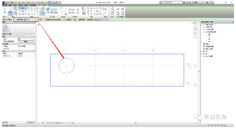Switch to the 视图 View ribbon tab
Viewport: 236px width, 129px height.
point(21,5)
